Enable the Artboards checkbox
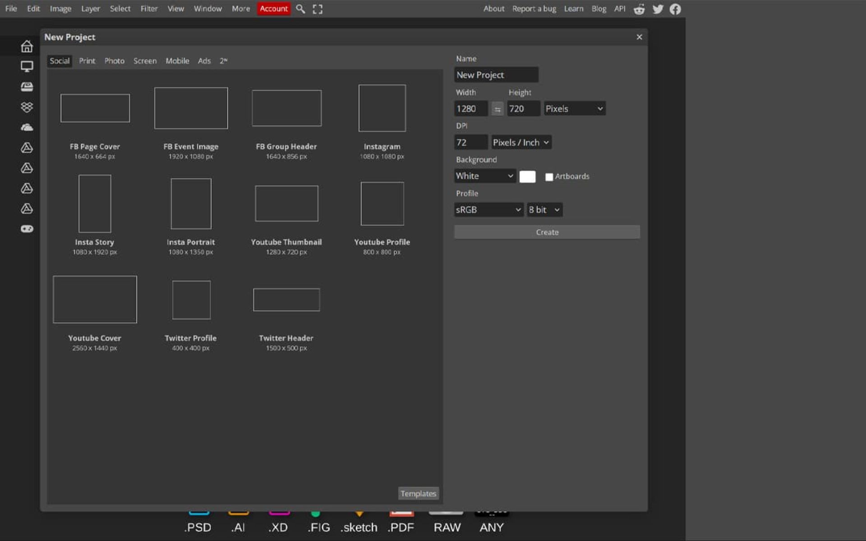The width and height of the screenshot is (866, 541). (549, 177)
